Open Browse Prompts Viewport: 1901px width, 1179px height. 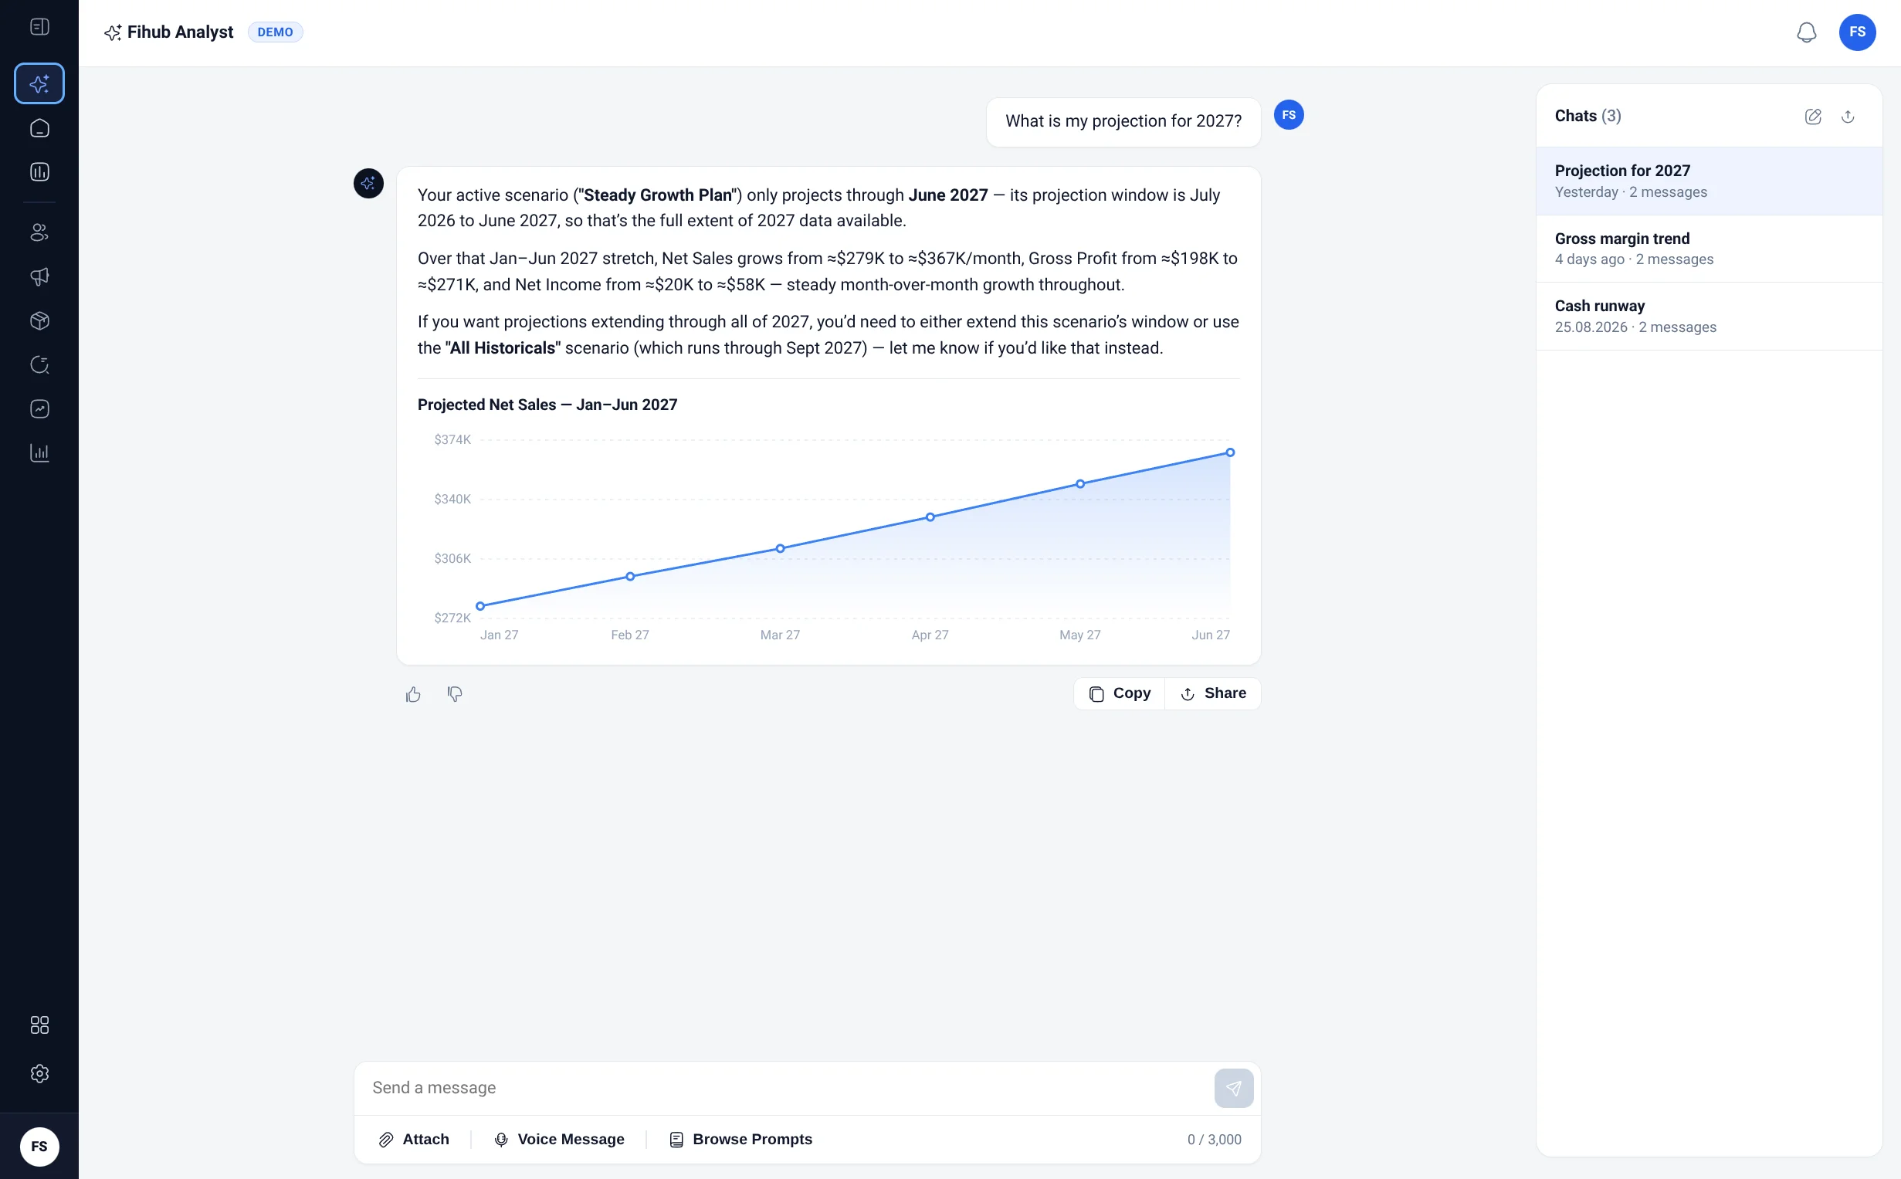pos(740,1139)
